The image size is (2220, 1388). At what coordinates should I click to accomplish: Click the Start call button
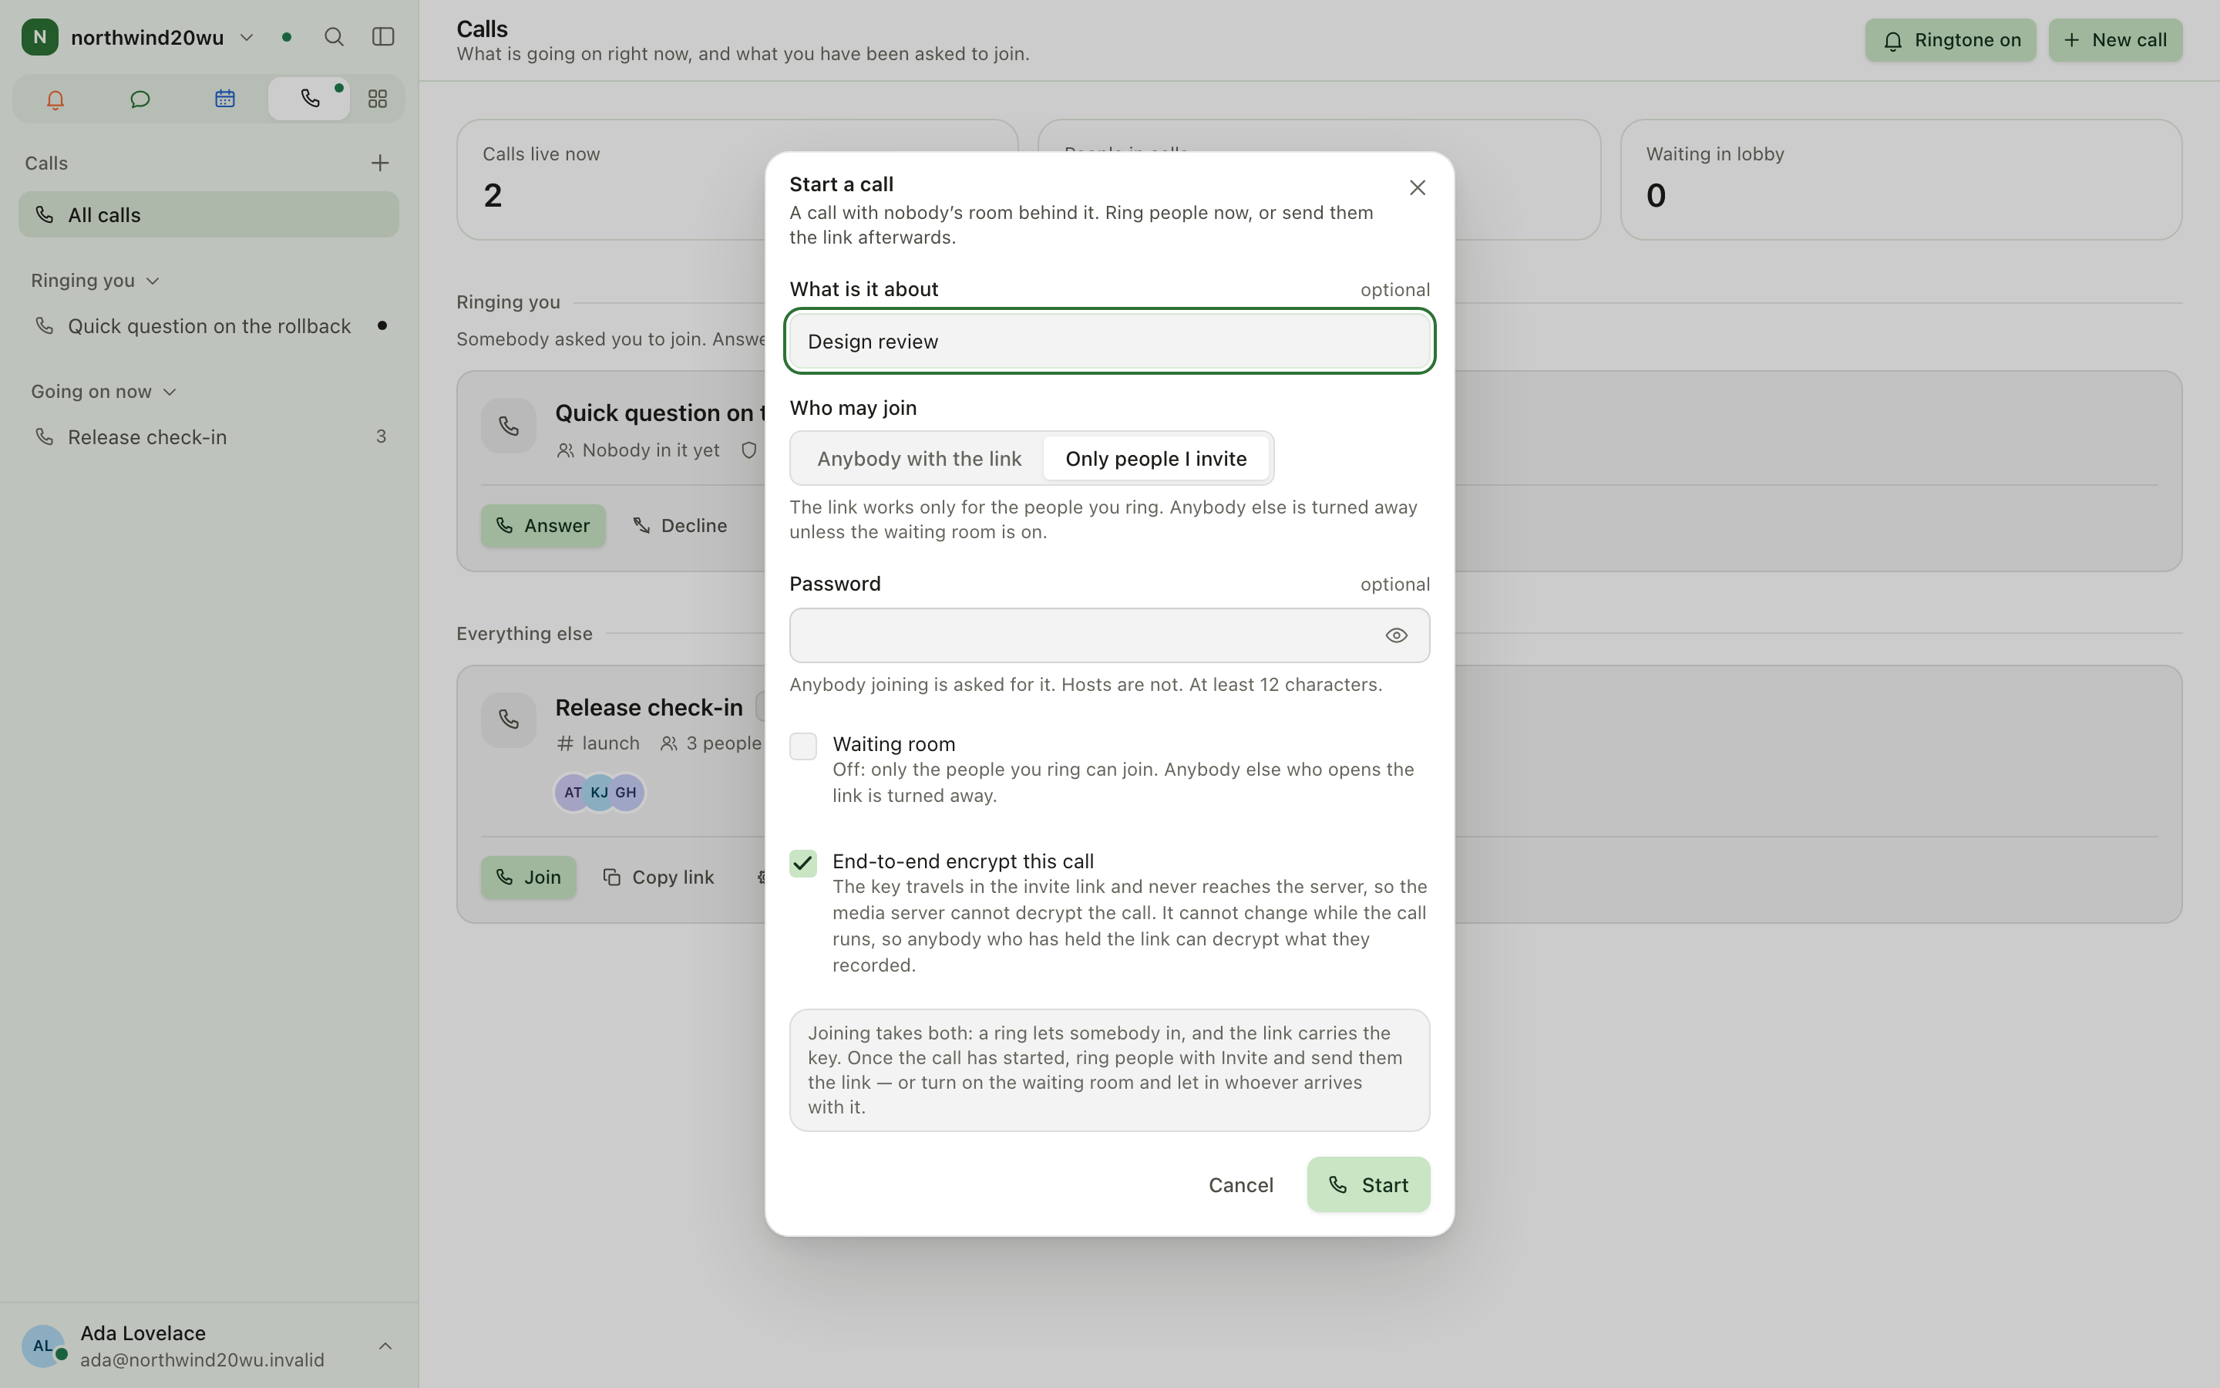tap(1367, 1185)
